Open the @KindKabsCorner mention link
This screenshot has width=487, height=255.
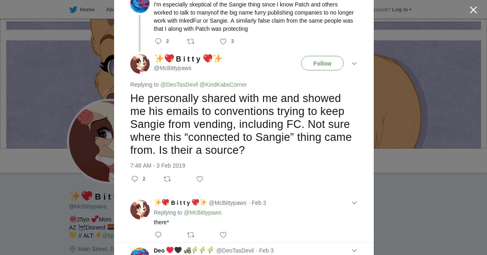[223, 85]
